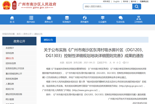Select 互动交流 chat bubbles icon
155x104 pixels.
click(121, 18)
